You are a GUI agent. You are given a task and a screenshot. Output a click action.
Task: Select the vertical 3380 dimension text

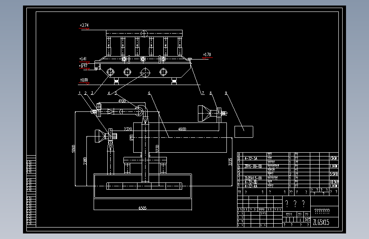click(x=85, y=161)
